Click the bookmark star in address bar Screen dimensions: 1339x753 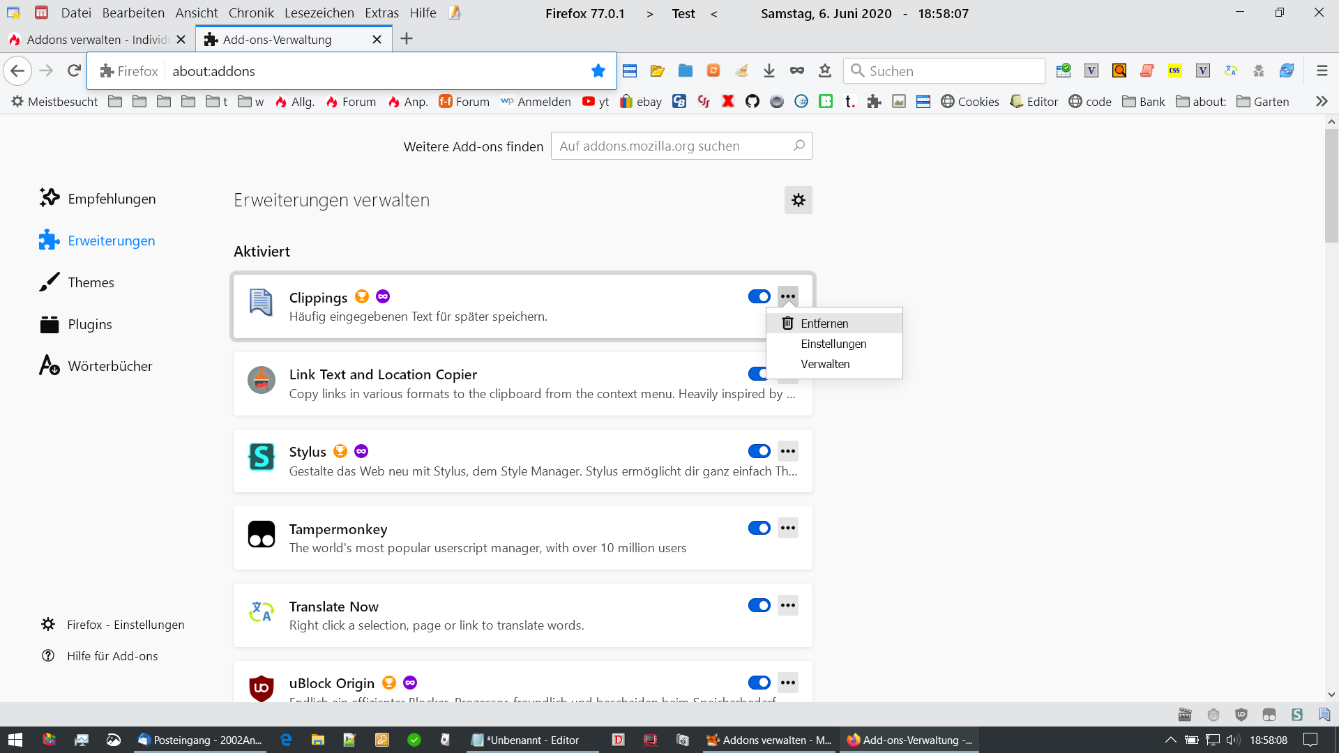(598, 70)
